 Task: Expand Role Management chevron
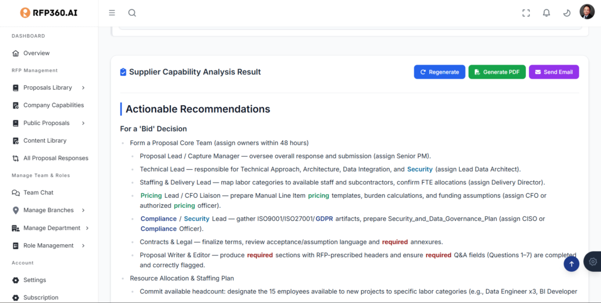(x=83, y=245)
